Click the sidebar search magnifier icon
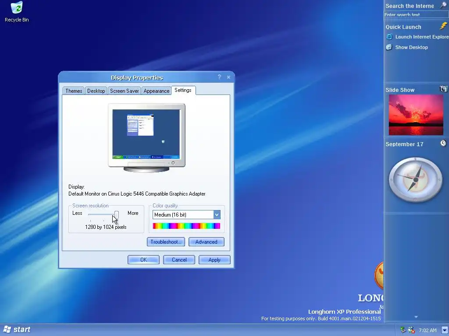The image size is (449, 336). [443, 5]
